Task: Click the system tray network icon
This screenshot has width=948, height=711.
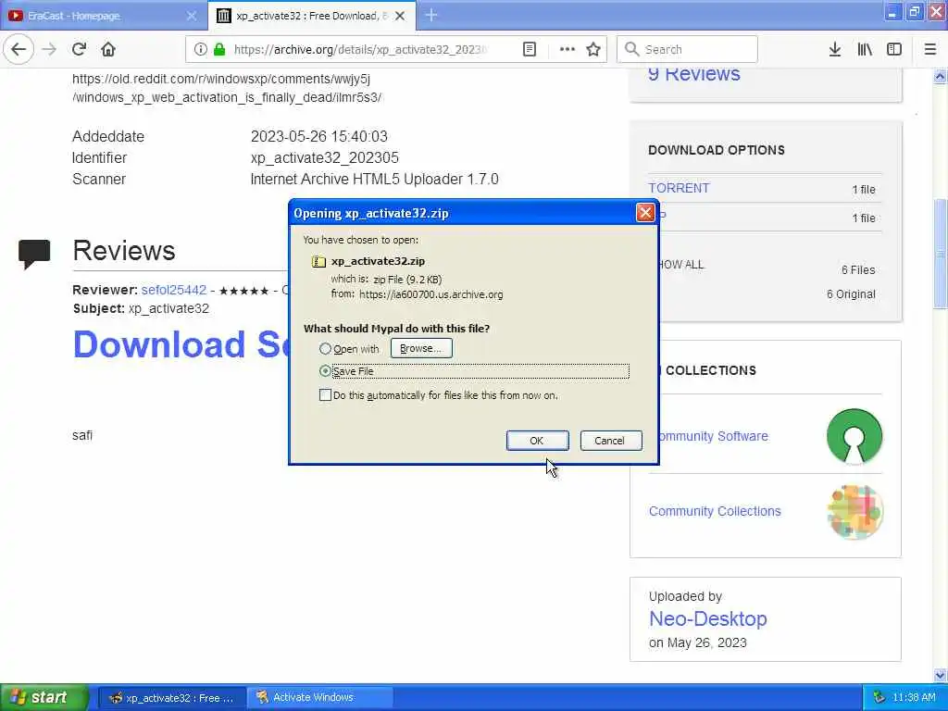Action: click(879, 697)
